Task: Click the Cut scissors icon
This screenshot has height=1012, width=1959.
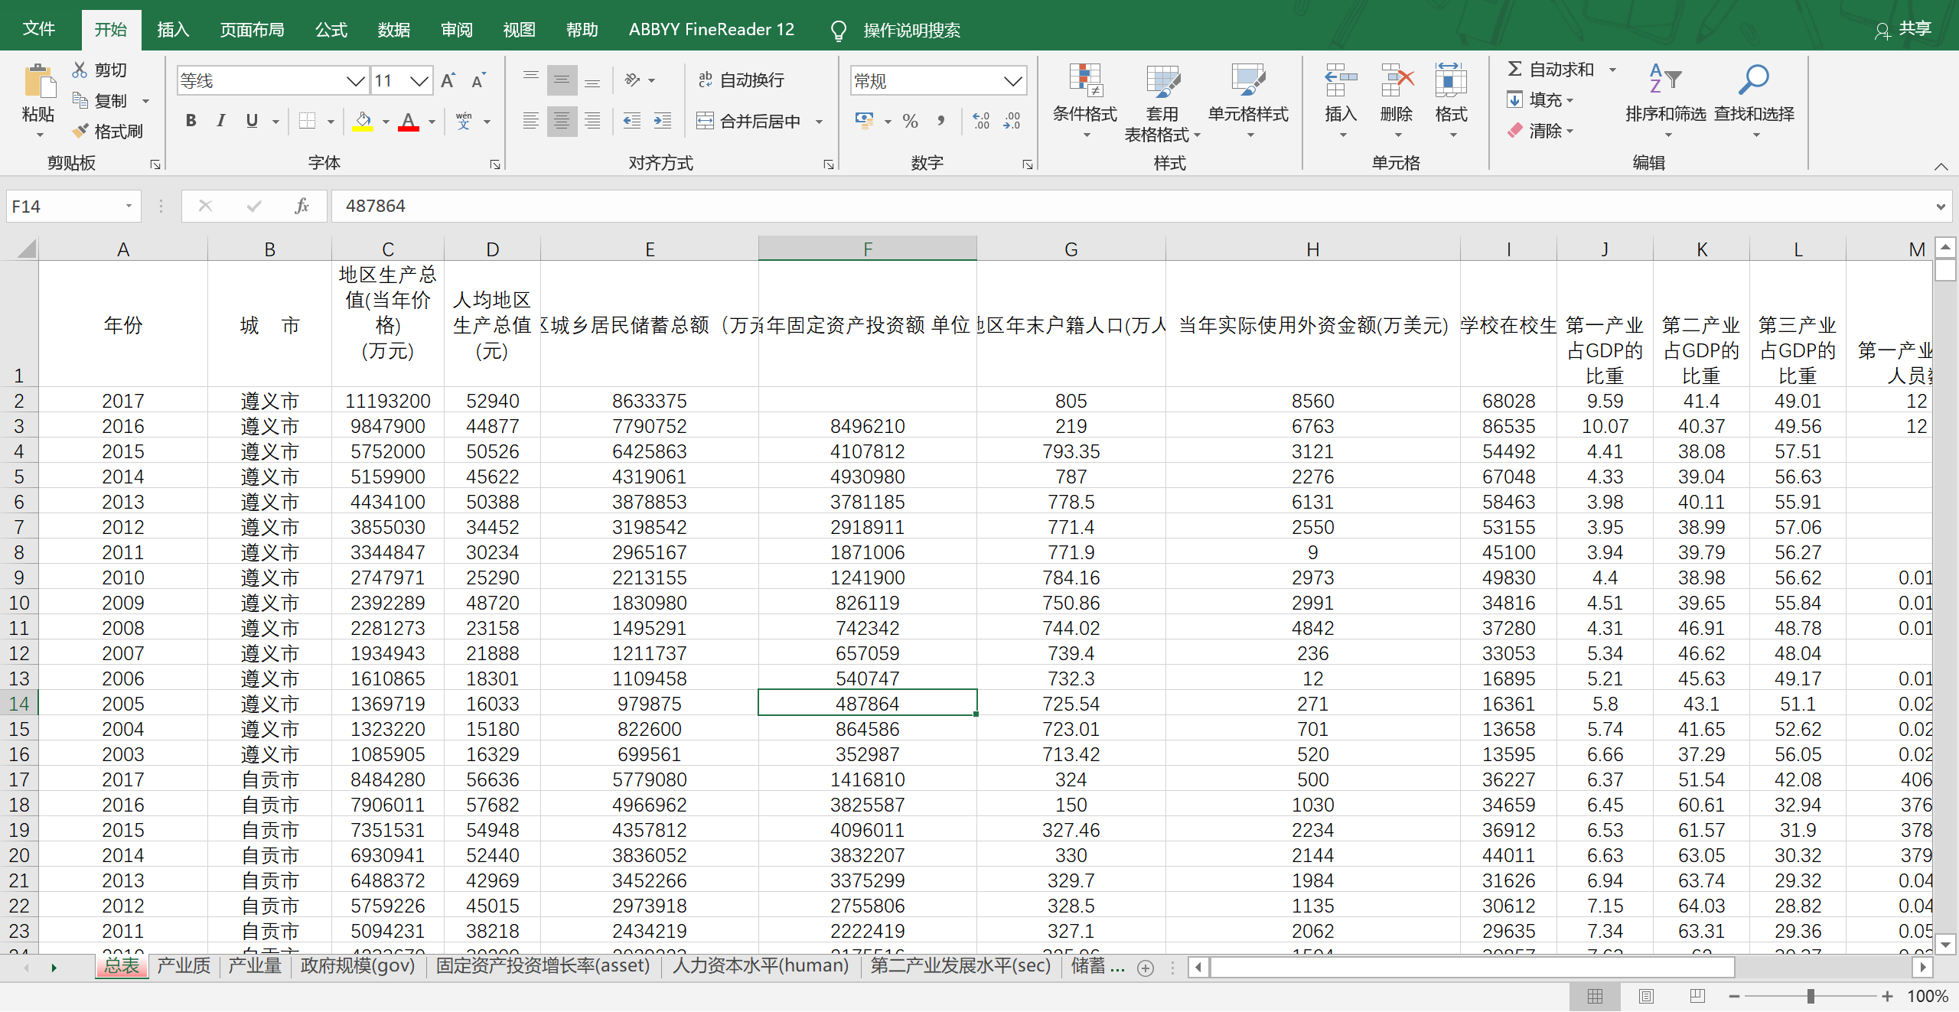Action: pos(80,70)
